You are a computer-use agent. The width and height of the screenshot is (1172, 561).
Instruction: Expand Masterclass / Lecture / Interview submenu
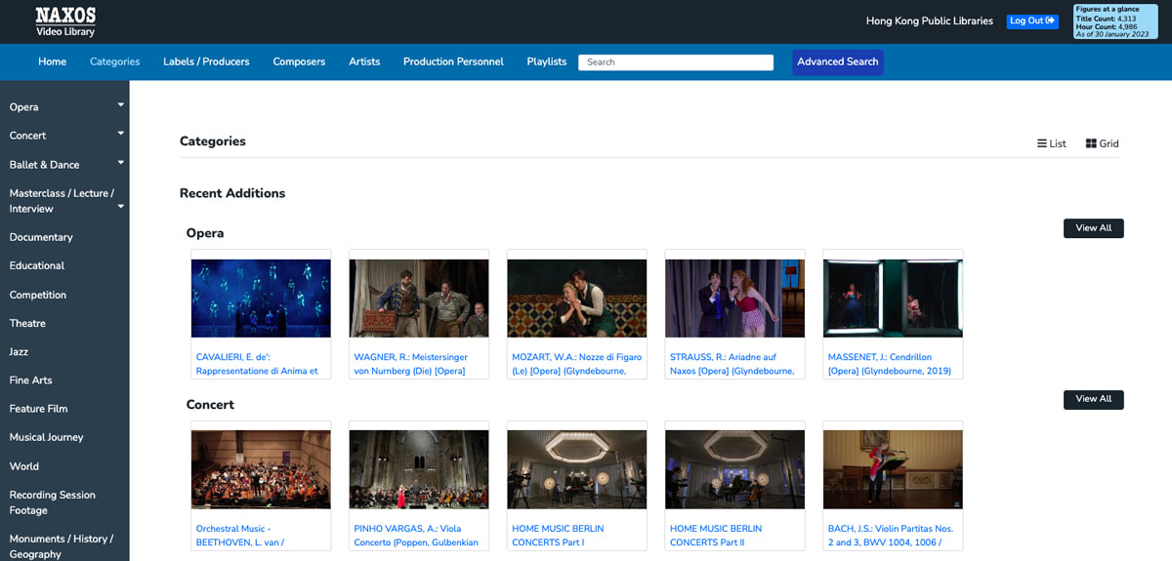[x=121, y=206]
